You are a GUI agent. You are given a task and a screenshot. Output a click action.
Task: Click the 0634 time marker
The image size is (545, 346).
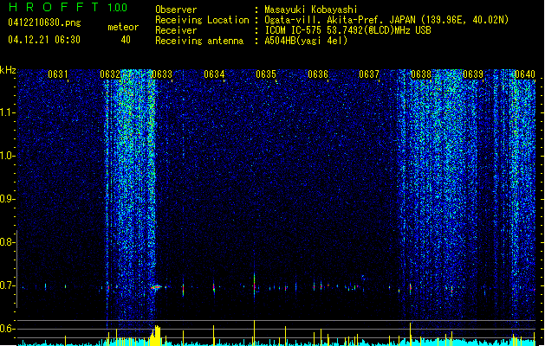tap(214, 74)
